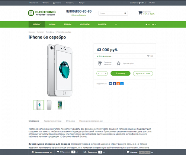Click the Купить в 1 клик button
Viewport: 186px width, 155px height.
[x=143, y=73]
